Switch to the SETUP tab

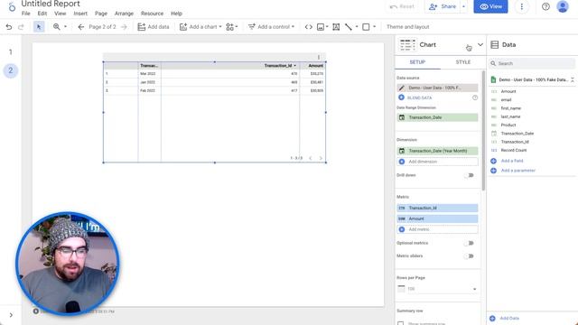point(417,62)
